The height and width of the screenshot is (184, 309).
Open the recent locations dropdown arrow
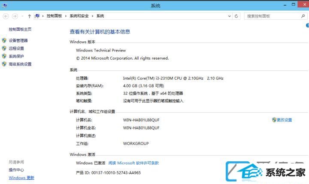(x=22, y=16)
